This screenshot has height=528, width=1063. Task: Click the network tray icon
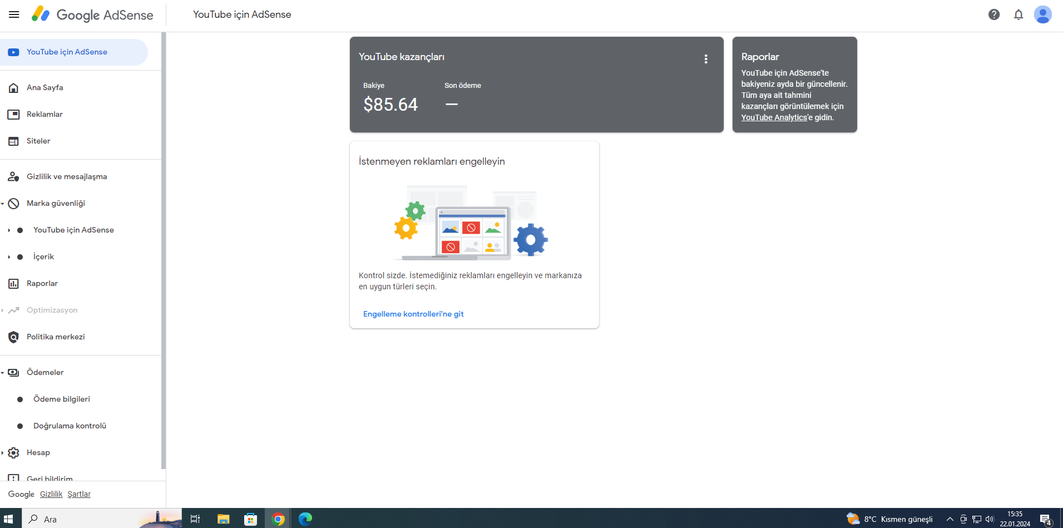pyautogui.click(x=977, y=519)
